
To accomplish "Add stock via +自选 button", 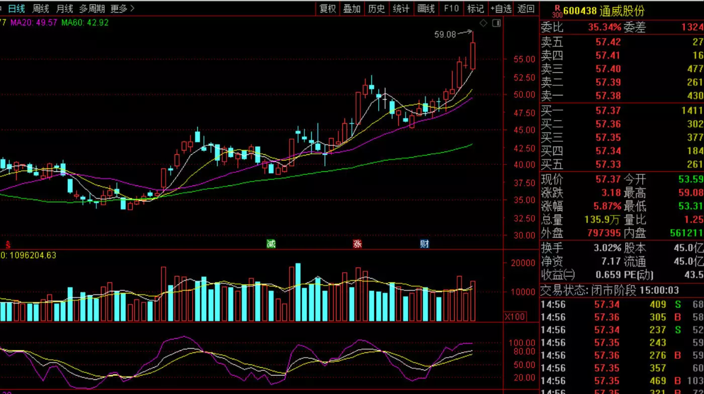I will (x=501, y=9).
